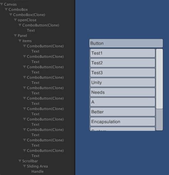Collapse the openClose node triangle

(x=15, y=20)
